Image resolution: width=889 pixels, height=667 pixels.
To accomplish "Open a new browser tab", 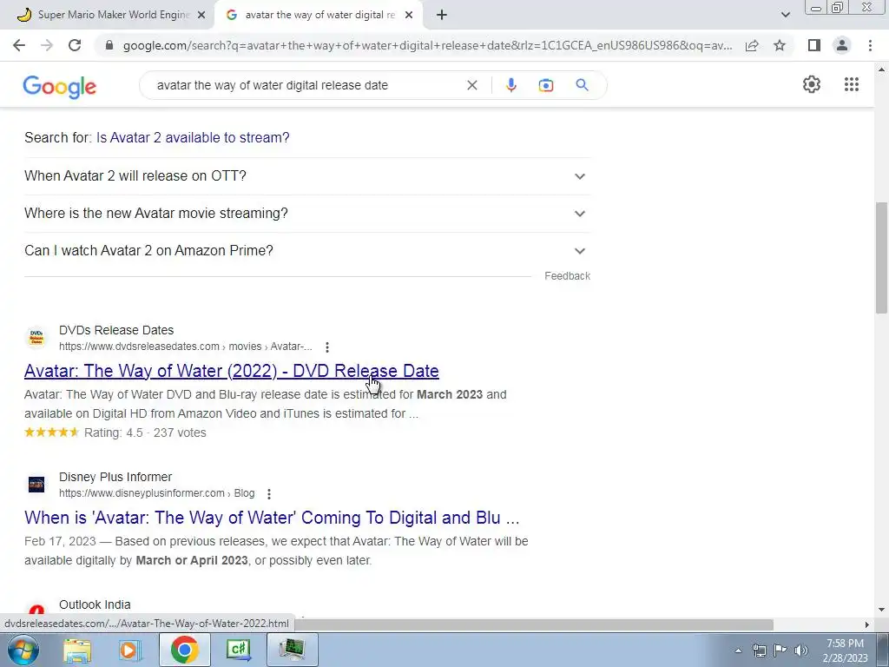I will [442, 16].
